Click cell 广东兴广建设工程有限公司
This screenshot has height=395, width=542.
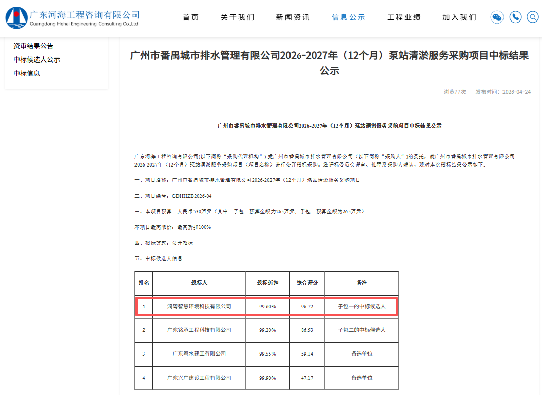[x=199, y=378]
